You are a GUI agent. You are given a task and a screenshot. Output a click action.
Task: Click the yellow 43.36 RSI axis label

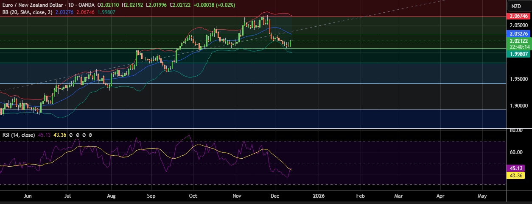pos(516,175)
